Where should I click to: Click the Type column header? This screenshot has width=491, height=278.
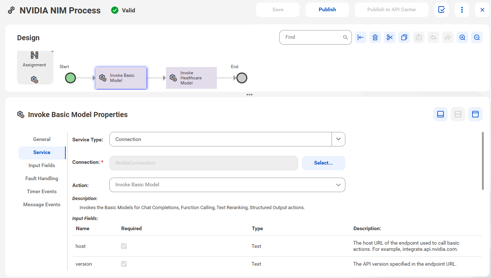pos(257,228)
